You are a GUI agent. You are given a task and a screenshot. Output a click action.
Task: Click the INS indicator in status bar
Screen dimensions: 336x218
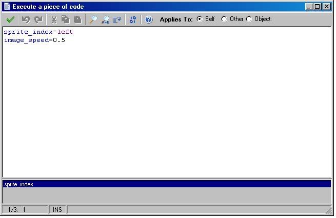[57, 210]
